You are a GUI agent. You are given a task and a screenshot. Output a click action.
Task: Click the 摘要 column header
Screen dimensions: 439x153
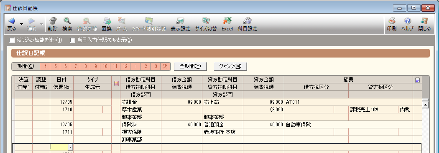tap(349, 80)
